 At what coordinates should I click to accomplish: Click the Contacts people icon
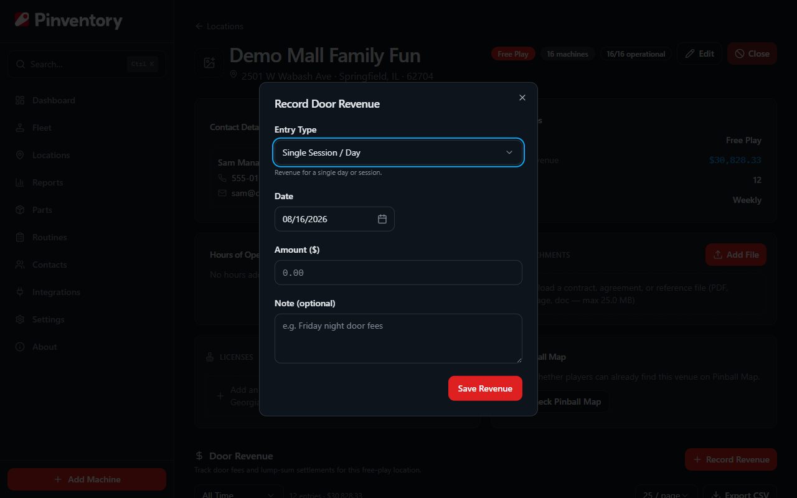pyautogui.click(x=20, y=265)
